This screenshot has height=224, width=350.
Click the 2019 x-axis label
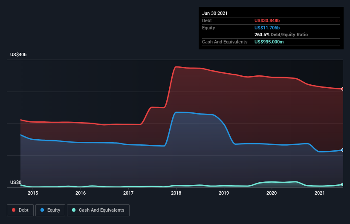tap(224, 193)
